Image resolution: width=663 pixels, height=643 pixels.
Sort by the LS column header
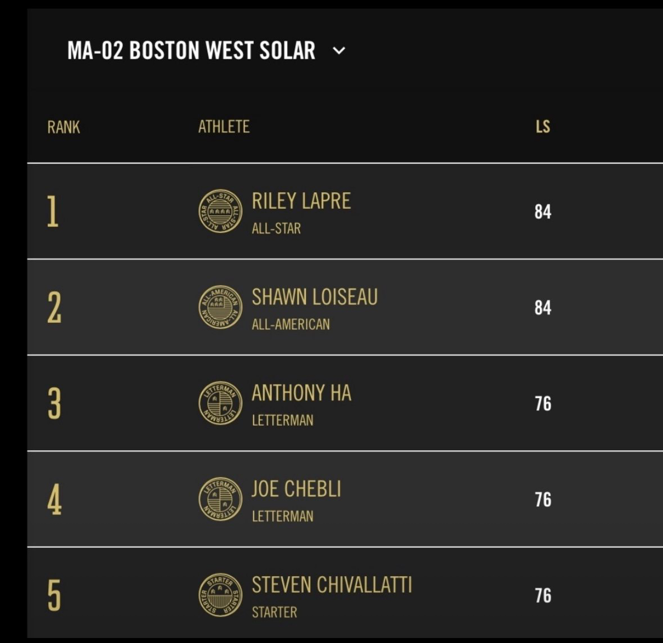pos(542,127)
